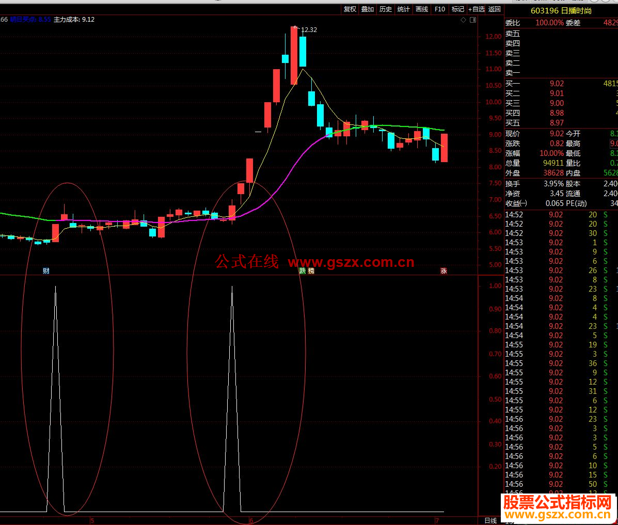
Task: Click the 1.00 sub-chart axis label
Action: tap(495, 286)
